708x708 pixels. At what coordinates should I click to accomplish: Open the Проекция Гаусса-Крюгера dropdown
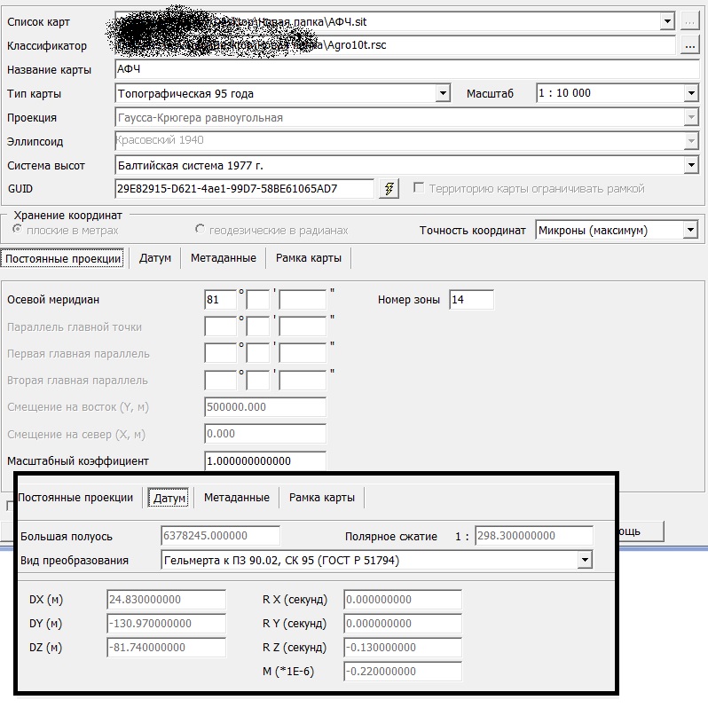click(691, 117)
